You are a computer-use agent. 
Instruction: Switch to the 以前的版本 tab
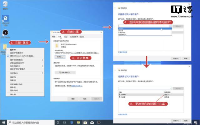tap(74, 37)
